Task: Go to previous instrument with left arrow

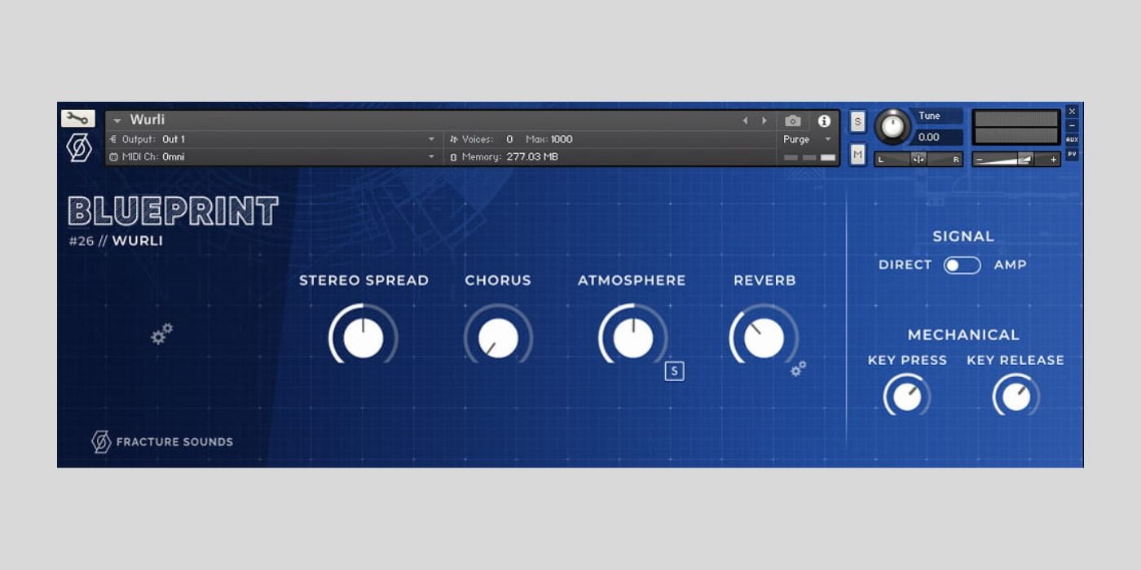Action: point(745,121)
